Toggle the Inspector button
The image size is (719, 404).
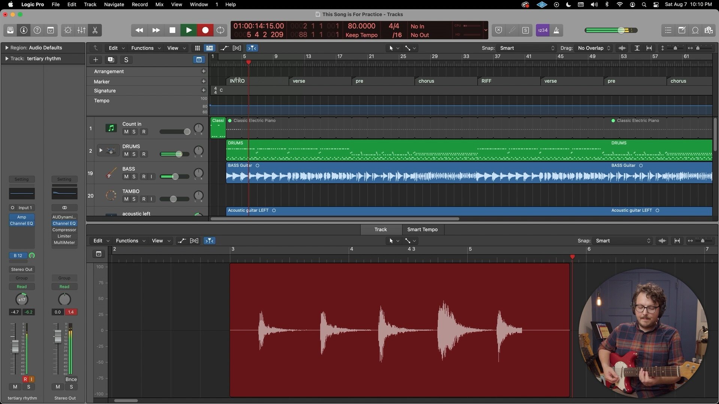[24, 30]
